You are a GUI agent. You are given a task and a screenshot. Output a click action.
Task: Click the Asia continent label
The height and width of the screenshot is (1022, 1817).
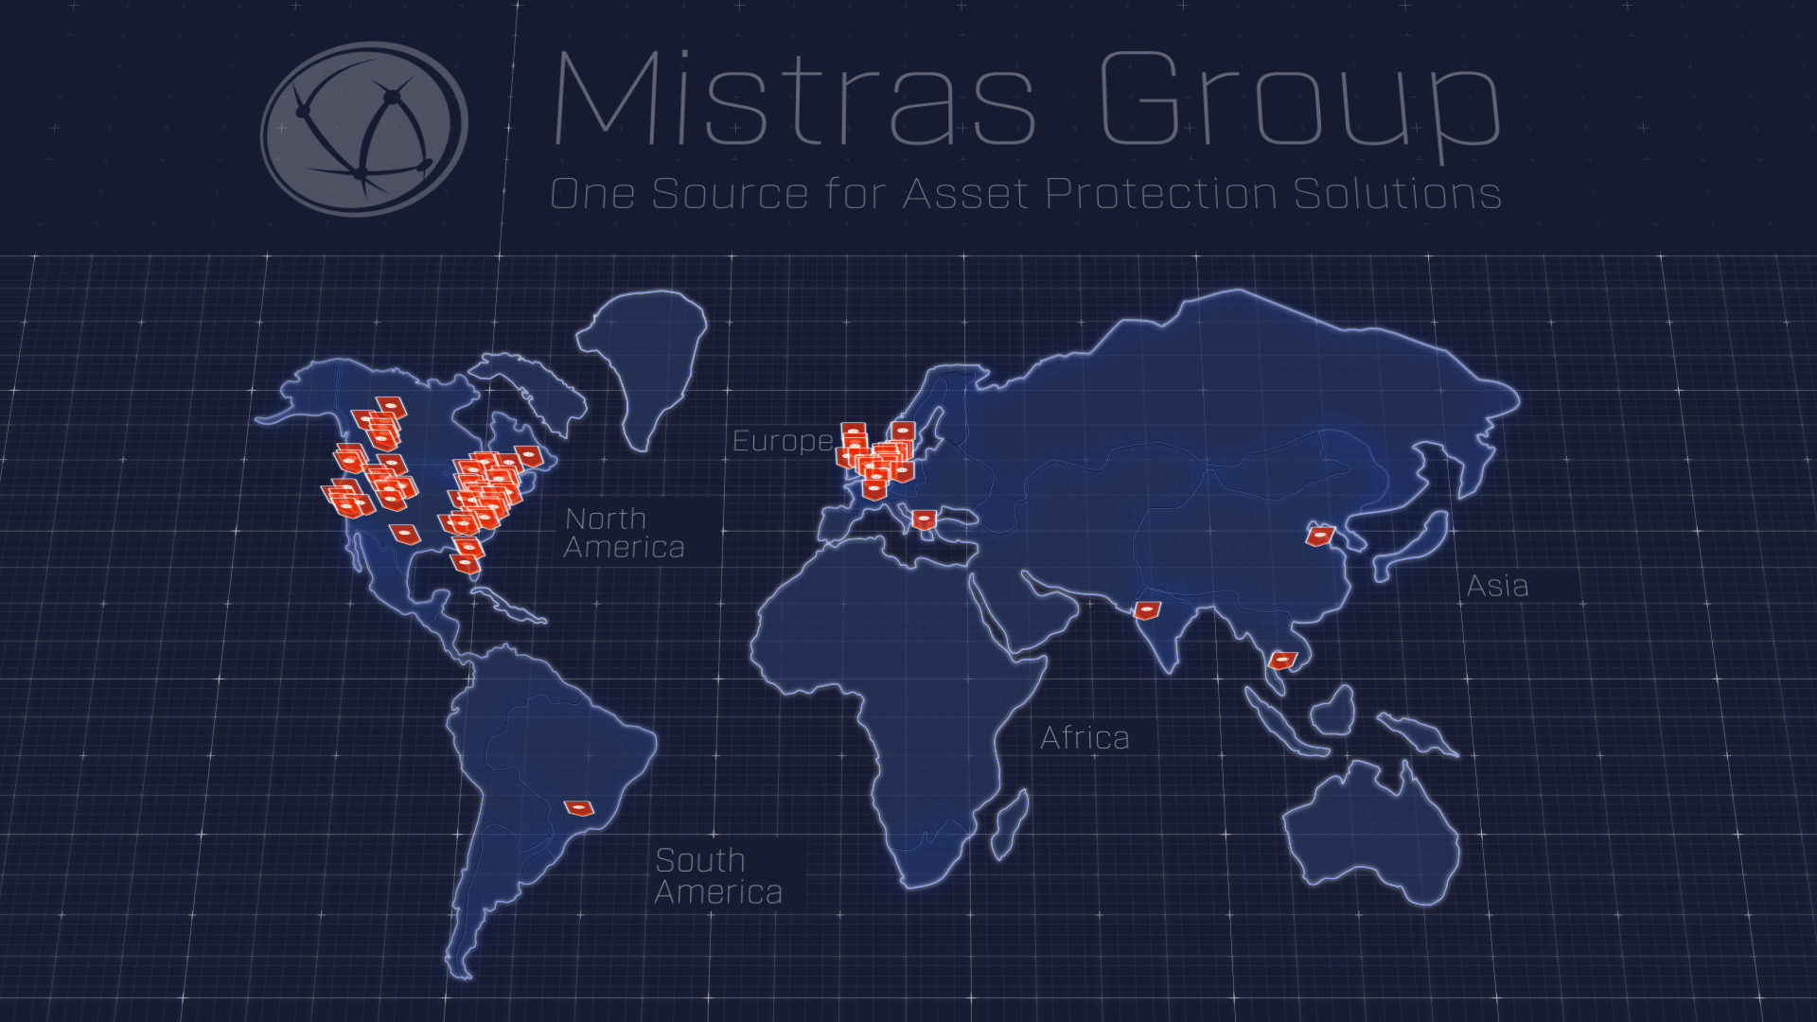click(x=1497, y=586)
